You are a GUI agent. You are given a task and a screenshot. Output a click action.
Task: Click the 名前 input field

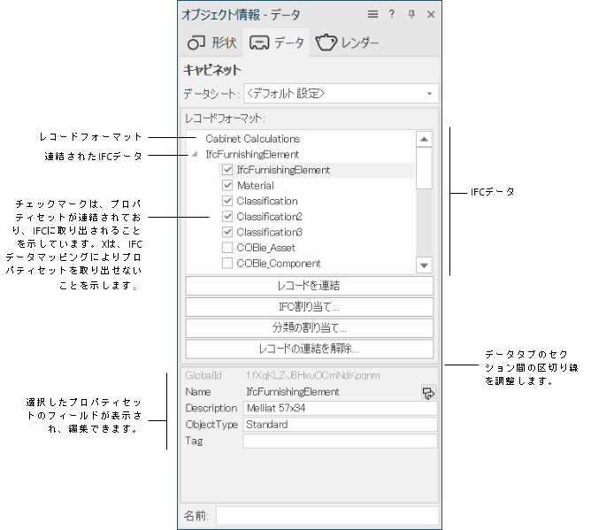point(327,515)
